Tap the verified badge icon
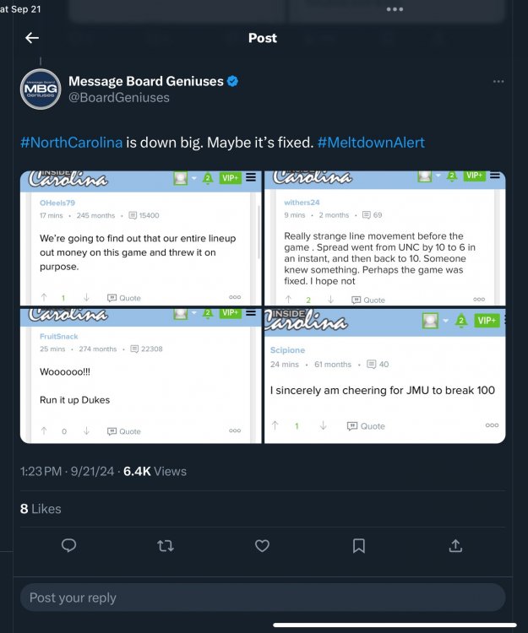The image size is (528, 633). 232,81
